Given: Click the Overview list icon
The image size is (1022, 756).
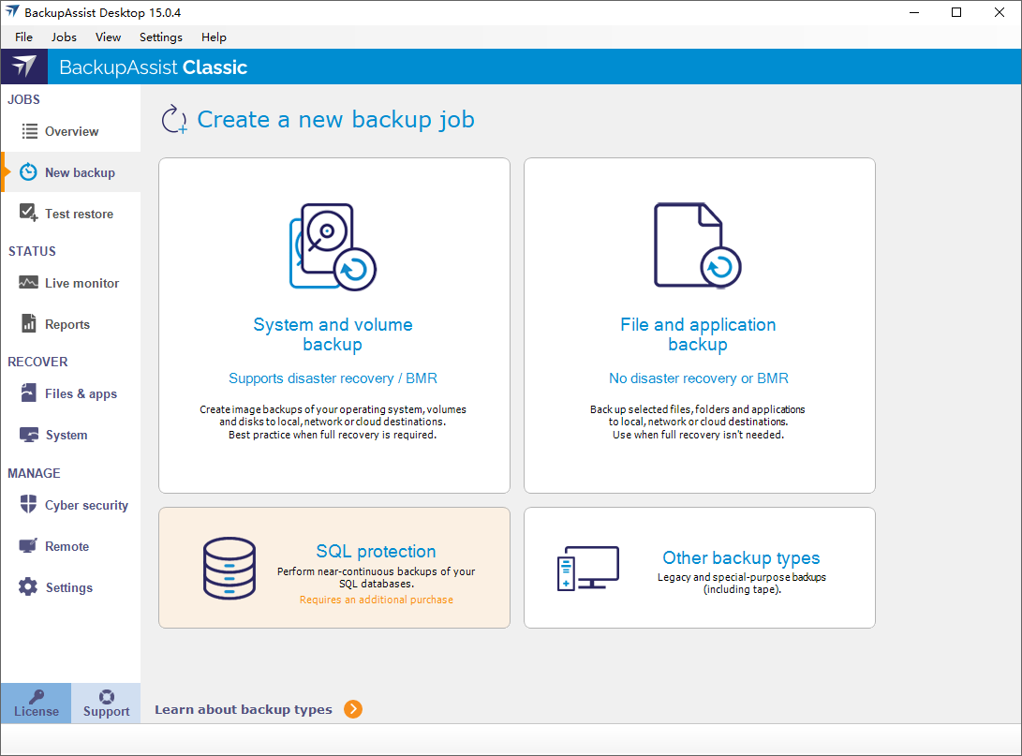Looking at the screenshot, I should (x=29, y=131).
